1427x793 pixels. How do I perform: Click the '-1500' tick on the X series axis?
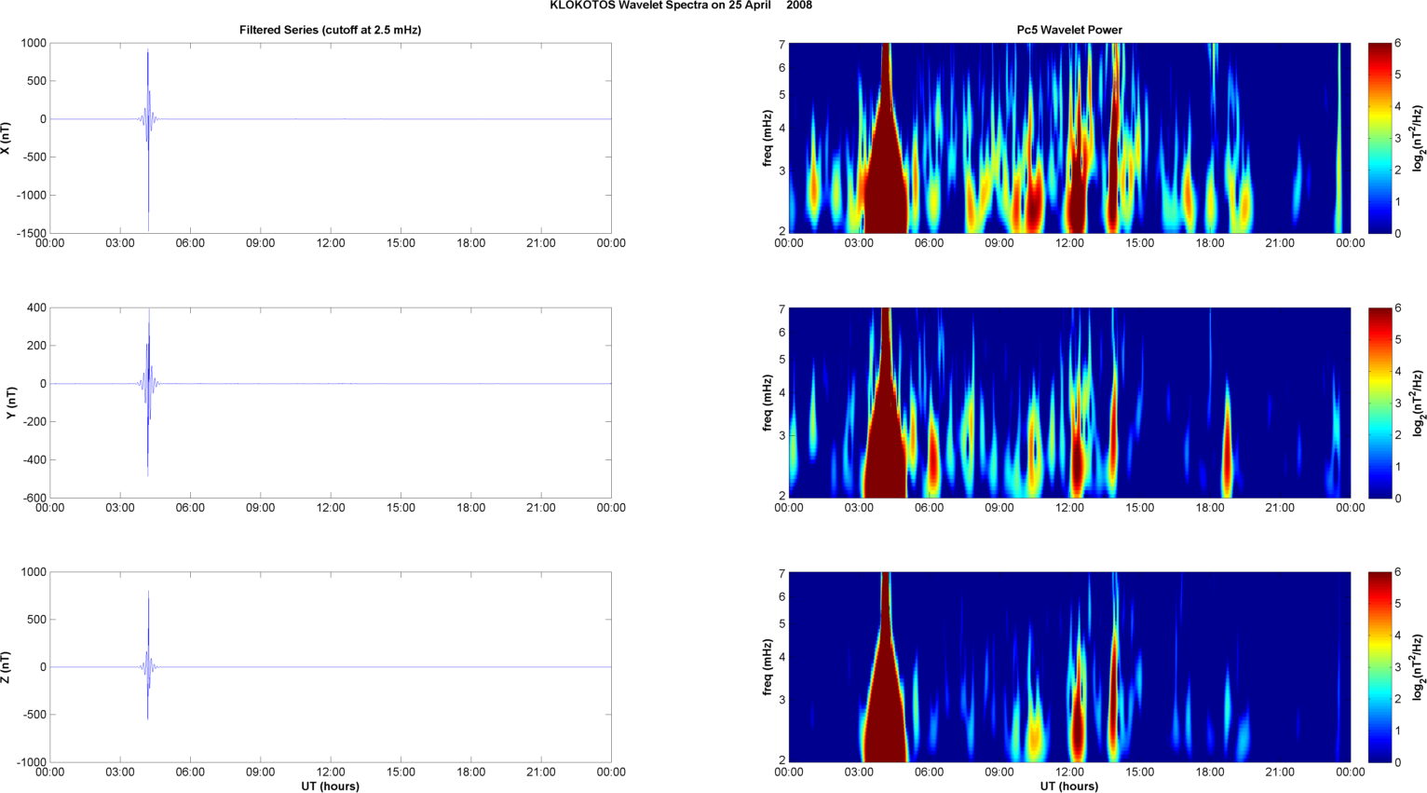[31, 233]
